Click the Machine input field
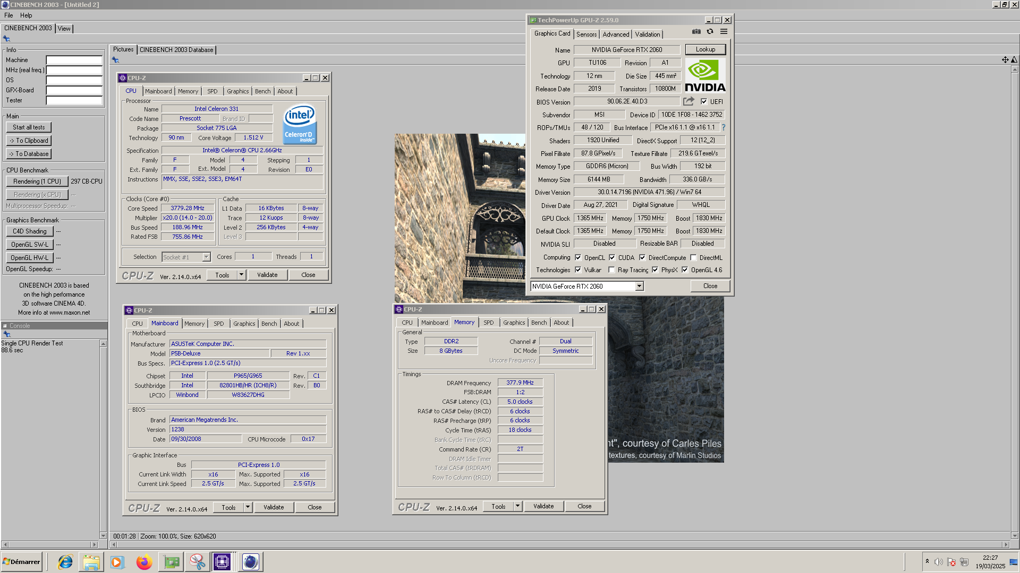This screenshot has width=1020, height=573. tap(74, 60)
